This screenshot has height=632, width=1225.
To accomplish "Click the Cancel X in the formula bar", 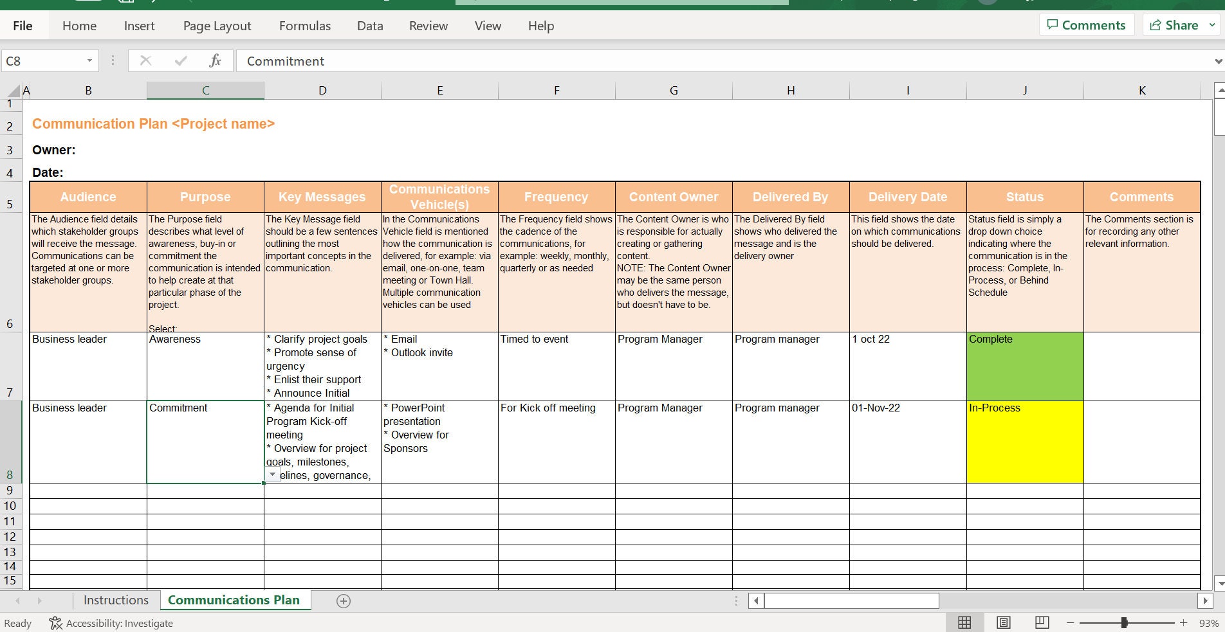I will pyautogui.click(x=146, y=60).
